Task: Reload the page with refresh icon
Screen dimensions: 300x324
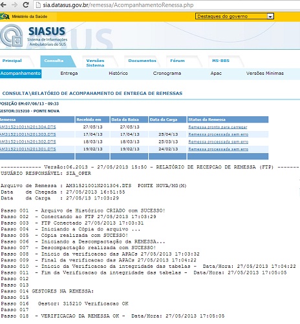Action: tap(26, 5)
